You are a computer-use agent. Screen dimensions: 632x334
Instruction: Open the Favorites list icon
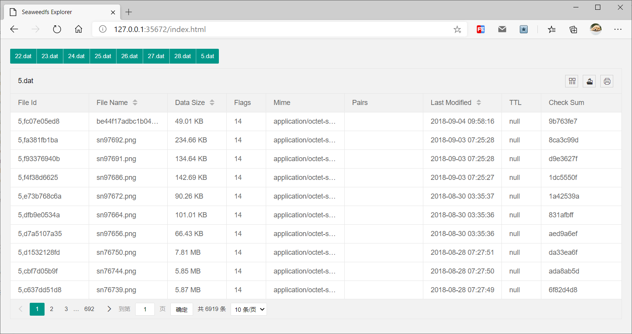pos(551,29)
